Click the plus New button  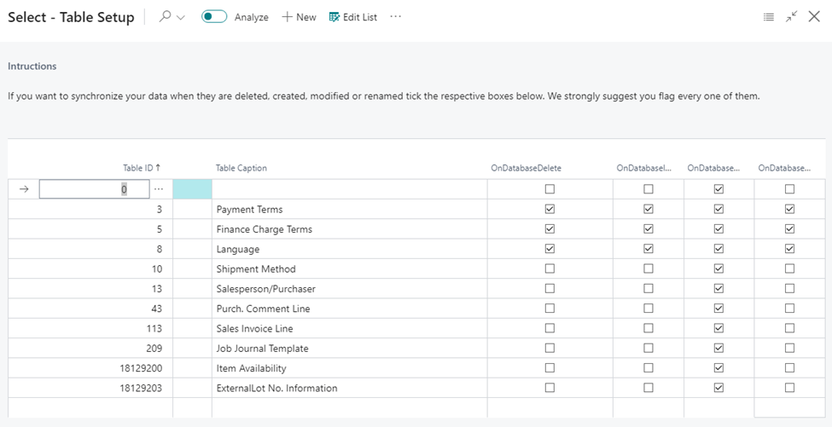tap(299, 17)
